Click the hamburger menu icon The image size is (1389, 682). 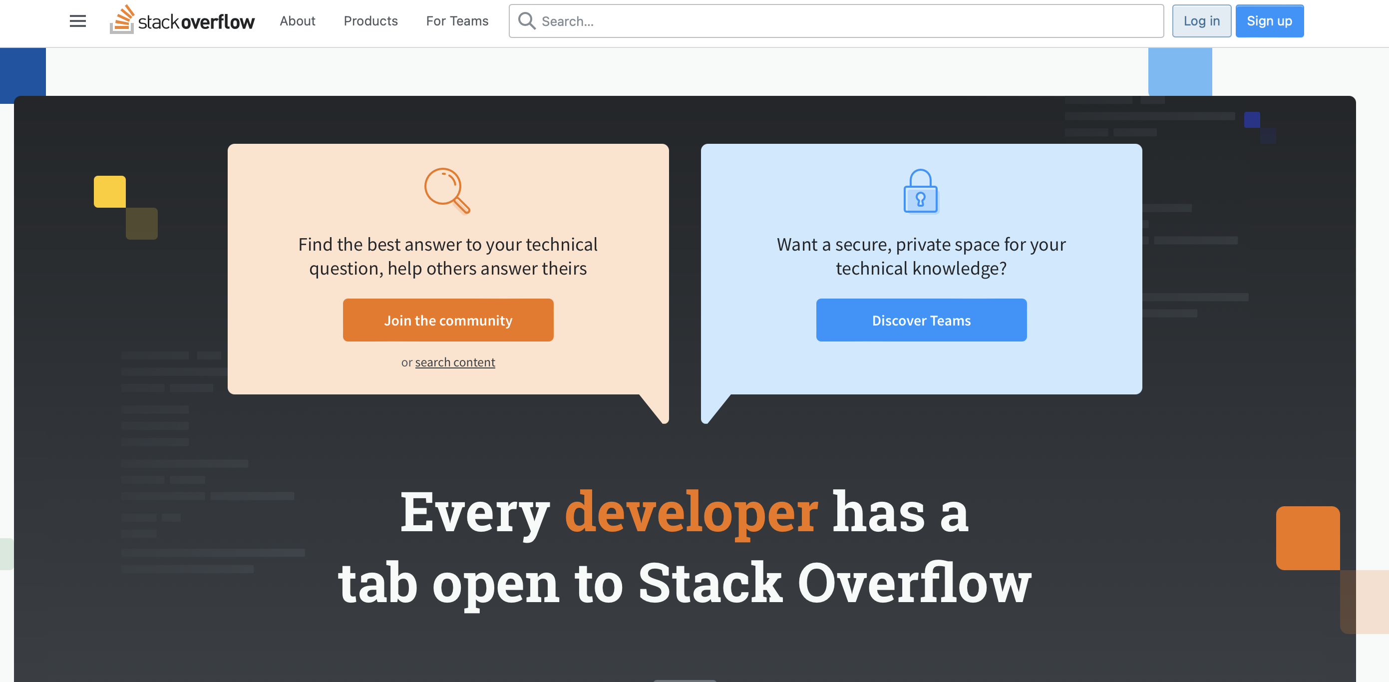click(x=77, y=20)
